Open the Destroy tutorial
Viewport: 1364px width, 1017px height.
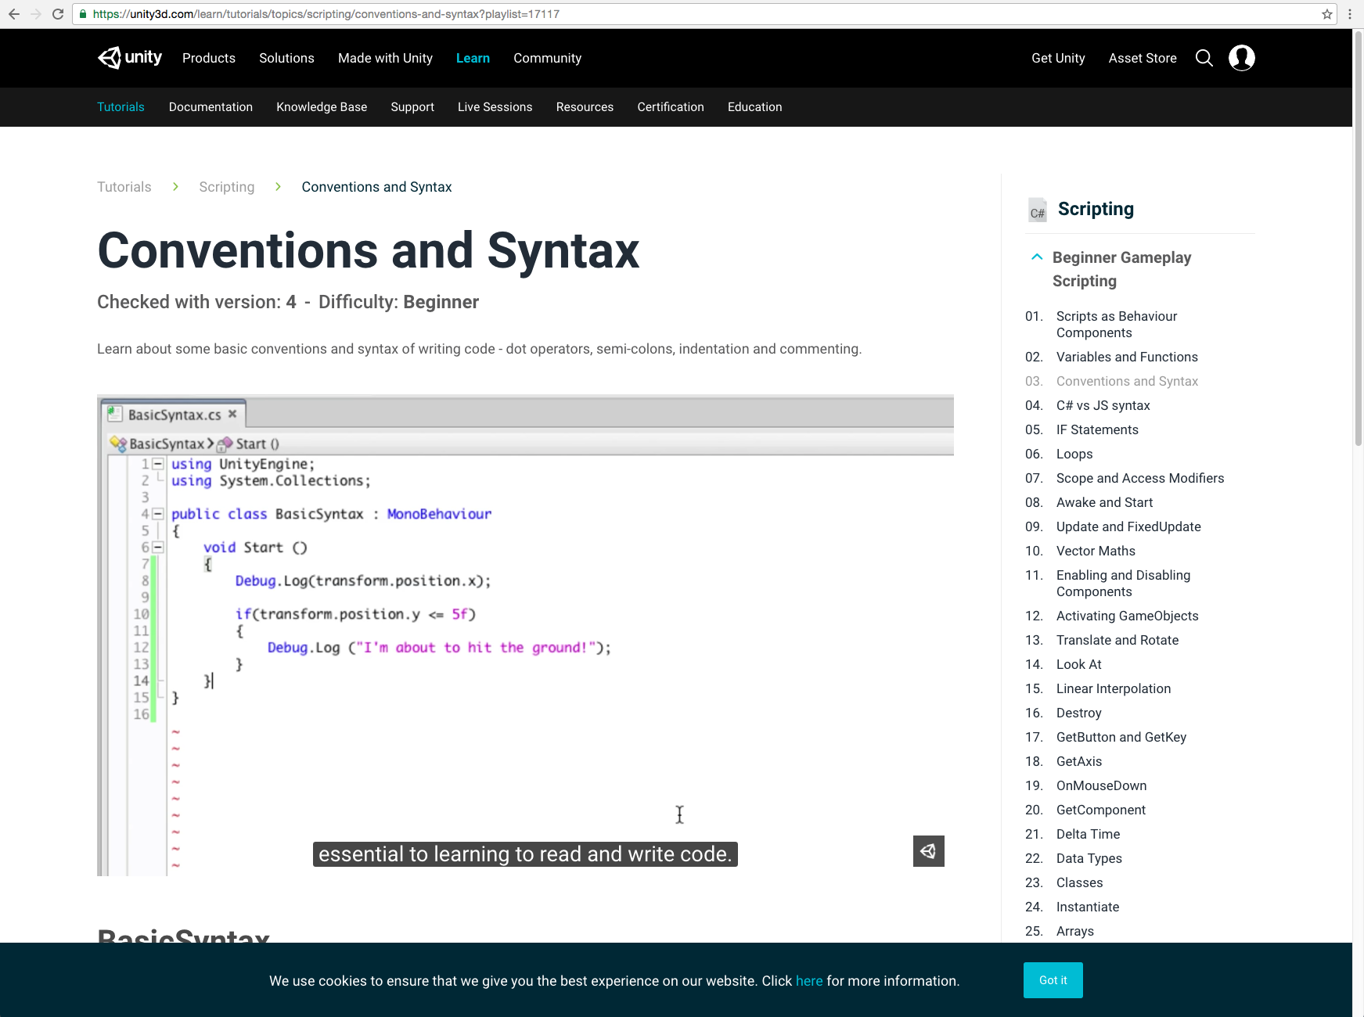pyautogui.click(x=1078, y=713)
